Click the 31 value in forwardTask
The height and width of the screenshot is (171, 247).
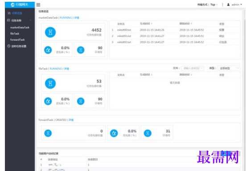point(168,131)
